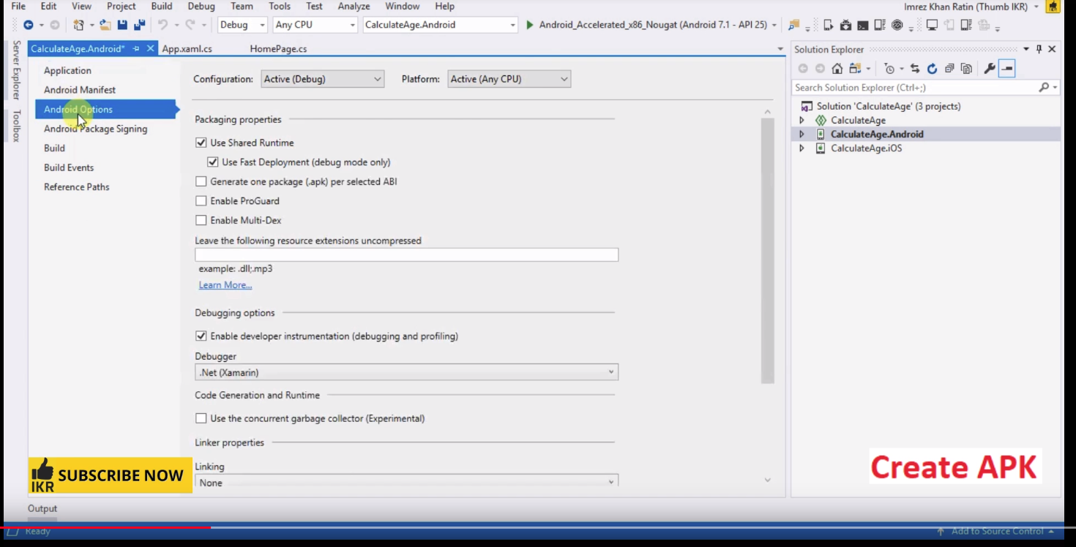
Task: Open the Android Adb command prompt icon
Action: click(863, 25)
